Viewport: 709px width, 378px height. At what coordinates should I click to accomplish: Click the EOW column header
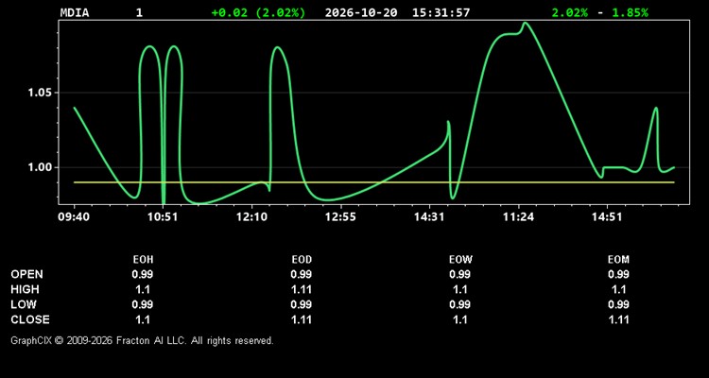pyautogui.click(x=460, y=260)
